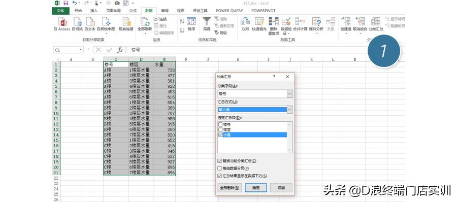Sort descending with the Z-A icon
Viewport: 457px width, 202px height.
tap(182, 30)
